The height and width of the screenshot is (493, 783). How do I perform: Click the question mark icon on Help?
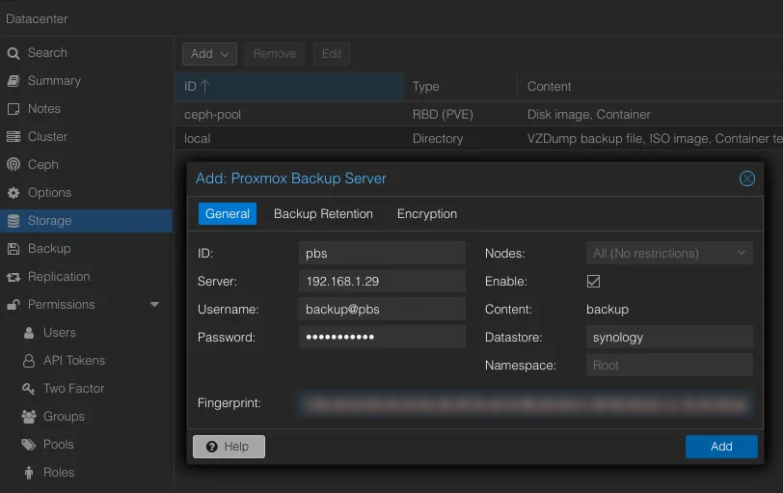[212, 447]
